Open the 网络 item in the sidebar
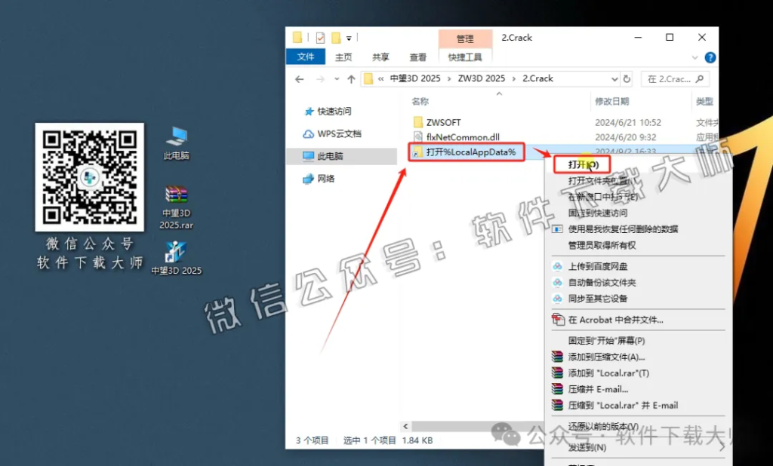The width and height of the screenshot is (773, 466). tap(324, 179)
